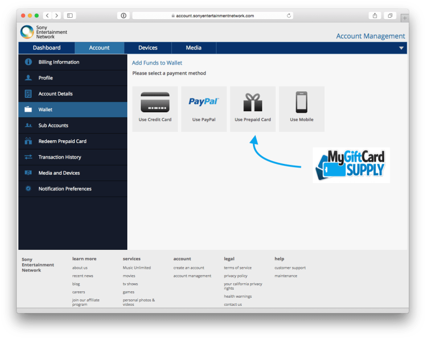
Task: Open the health warnings footer link
Action: pyautogui.click(x=237, y=297)
